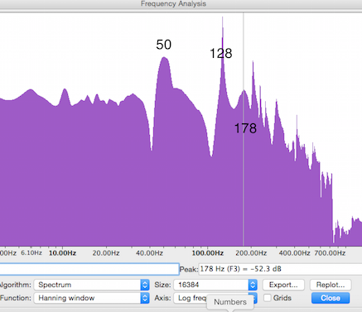
Task: Click the Export... button
Action: click(283, 285)
